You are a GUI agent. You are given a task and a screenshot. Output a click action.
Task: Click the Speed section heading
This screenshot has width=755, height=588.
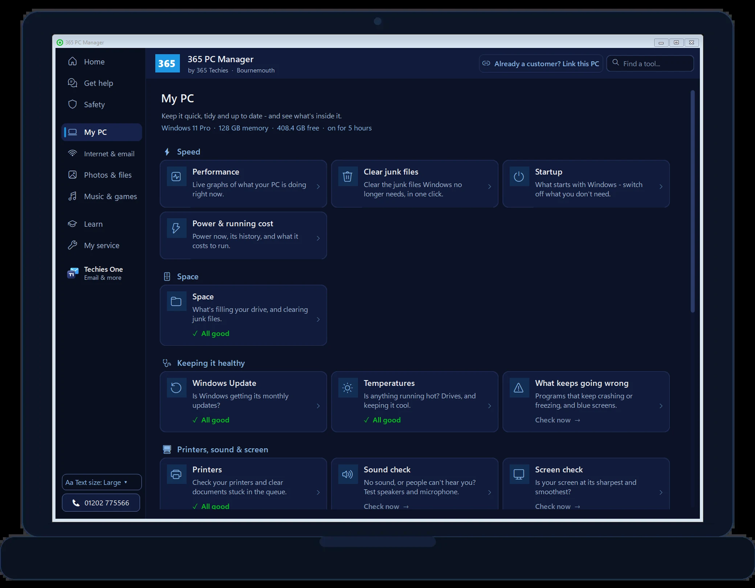click(188, 152)
